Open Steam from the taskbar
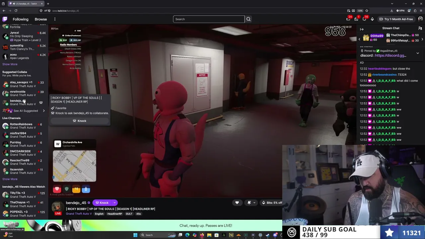The height and width of the screenshot is (239, 425). [x=268, y=235]
